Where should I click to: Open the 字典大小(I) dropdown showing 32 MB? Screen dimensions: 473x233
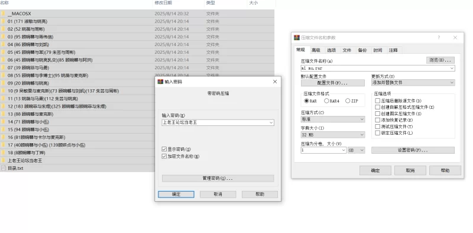pyautogui.click(x=333, y=135)
